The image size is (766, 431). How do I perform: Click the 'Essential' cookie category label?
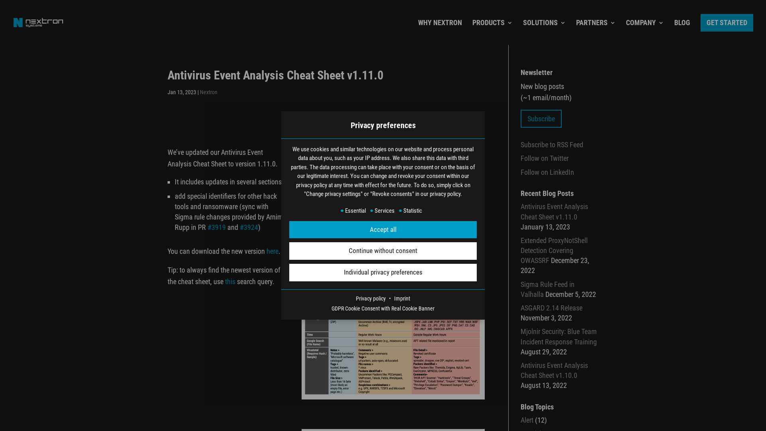[355, 211]
